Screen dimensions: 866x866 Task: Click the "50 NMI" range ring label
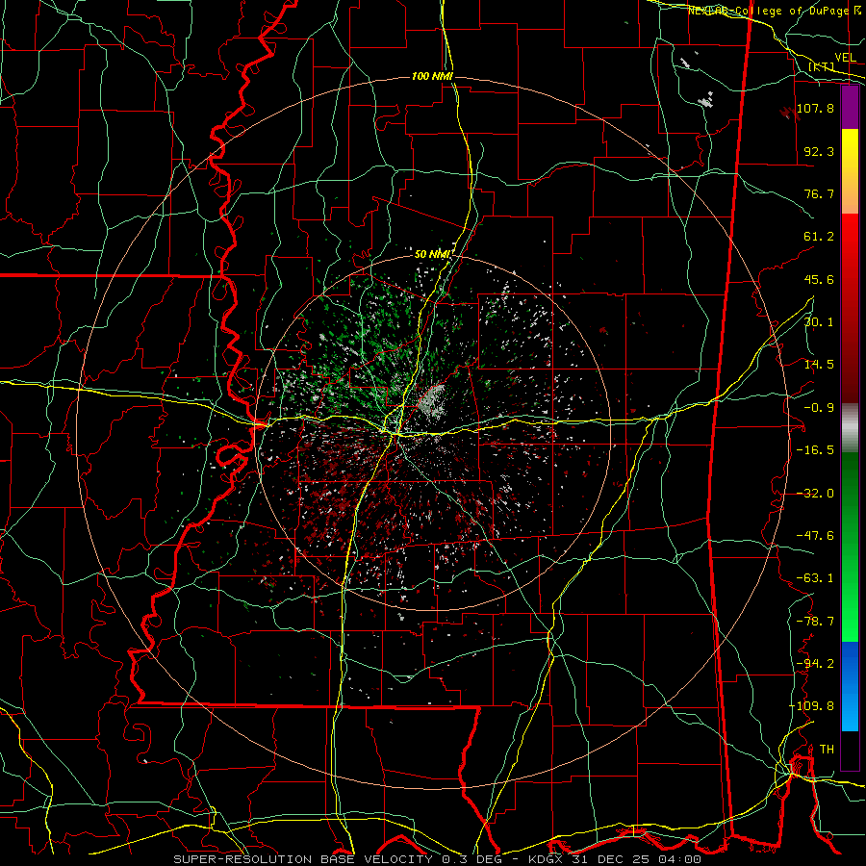tap(434, 254)
